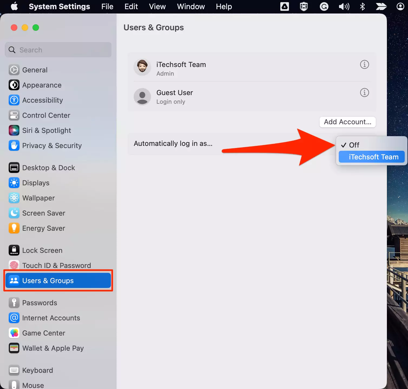Select Wallpaper flower icon
This screenshot has height=389, width=408.
point(14,198)
